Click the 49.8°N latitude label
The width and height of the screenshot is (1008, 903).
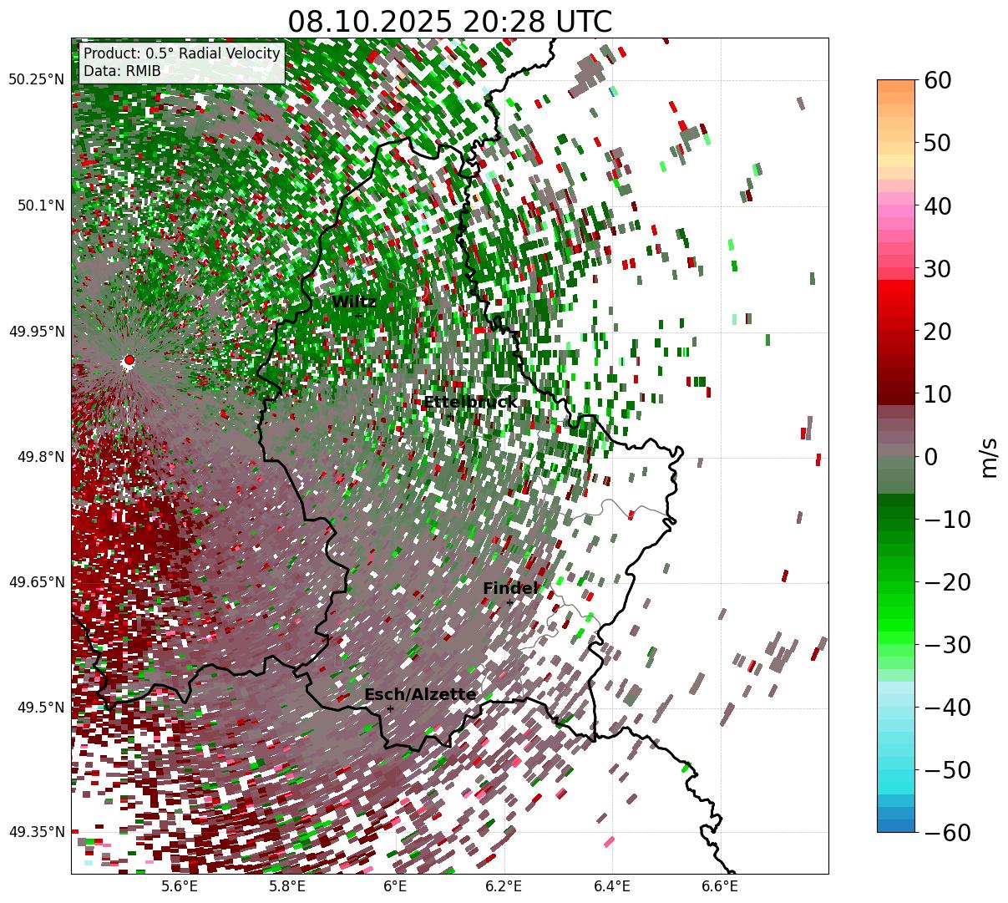pos(41,457)
